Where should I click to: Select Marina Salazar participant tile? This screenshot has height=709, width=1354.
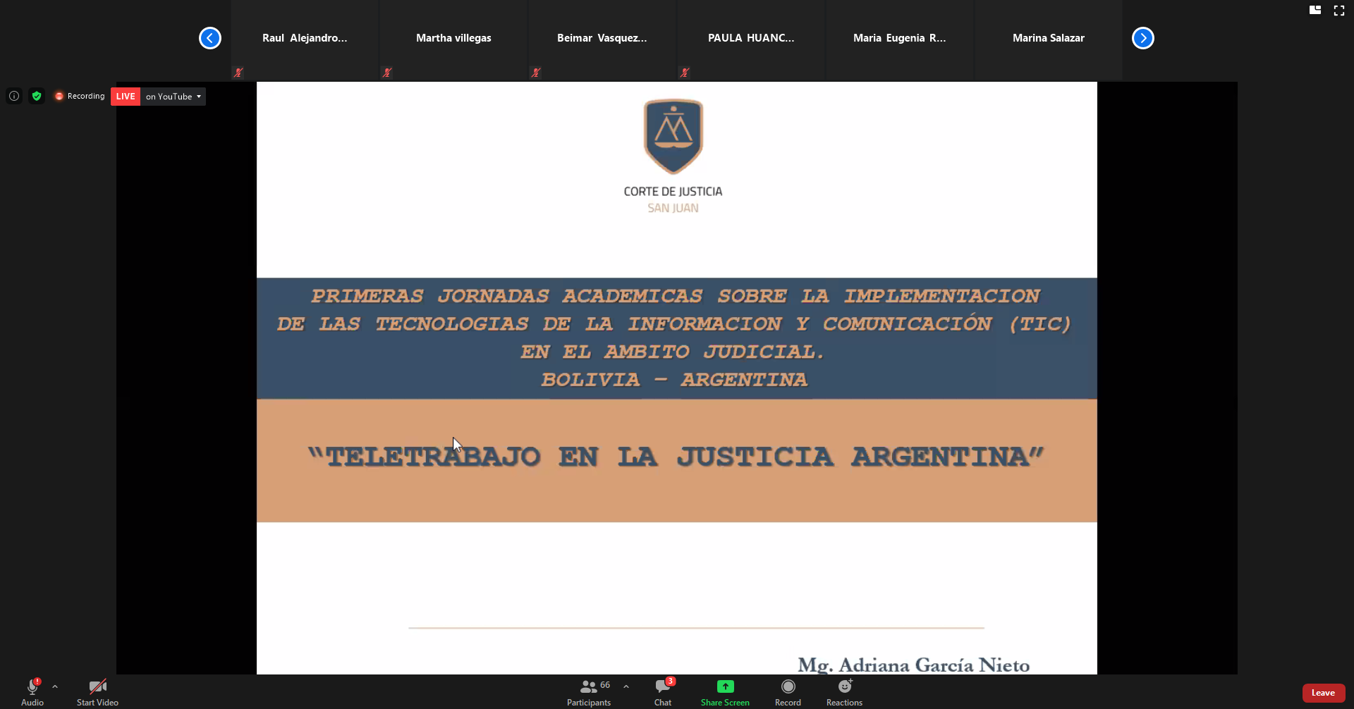coord(1048,39)
